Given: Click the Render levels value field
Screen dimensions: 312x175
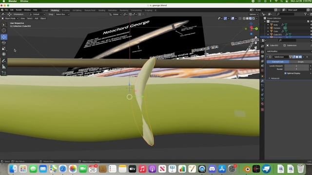Looking at the screenshot, I should pyautogui.click(x=296, y=69).
